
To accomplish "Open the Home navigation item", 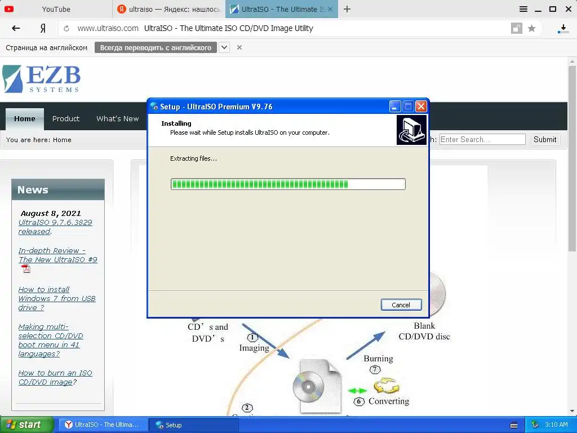I will 25,118.
